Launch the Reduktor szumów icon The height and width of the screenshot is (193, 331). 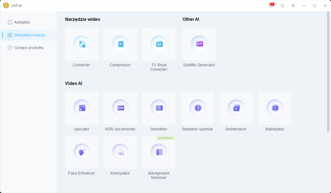[197, 108]
